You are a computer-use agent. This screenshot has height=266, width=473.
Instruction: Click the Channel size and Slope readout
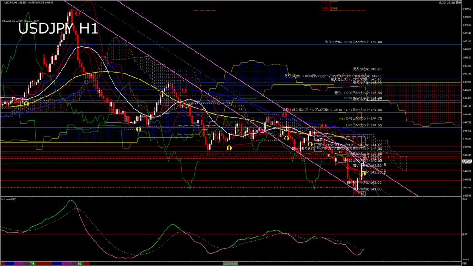21,21
